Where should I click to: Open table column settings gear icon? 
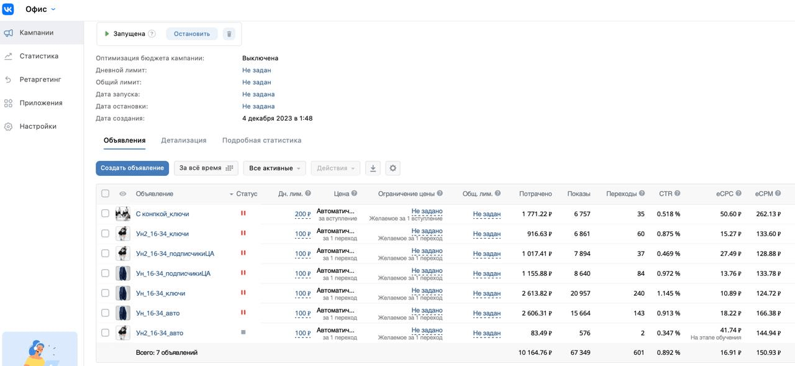tap(393, 168)
